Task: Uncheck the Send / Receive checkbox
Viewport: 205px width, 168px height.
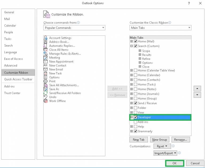Action: 136,103
